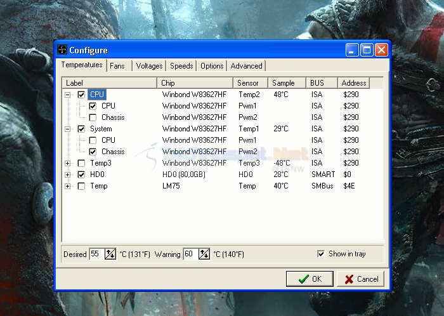Click the 'Temp2' sensor cell
This screenshot has height=316, width=444.
249,95
